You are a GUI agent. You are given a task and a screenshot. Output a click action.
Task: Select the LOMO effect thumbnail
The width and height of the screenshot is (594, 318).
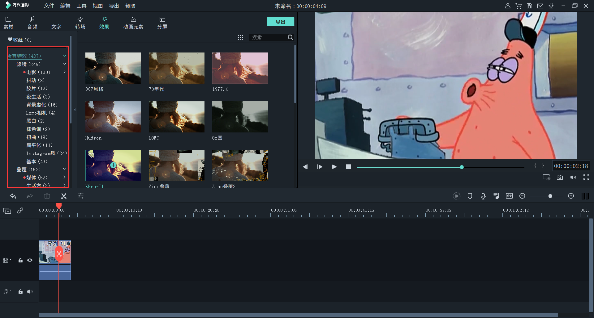pos(176,117)
